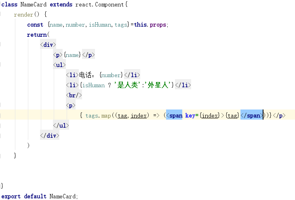Image resolution: width=295 pixels, height=200 pixels.
Task: Click the opening <ul> tag
Action: 59,65
